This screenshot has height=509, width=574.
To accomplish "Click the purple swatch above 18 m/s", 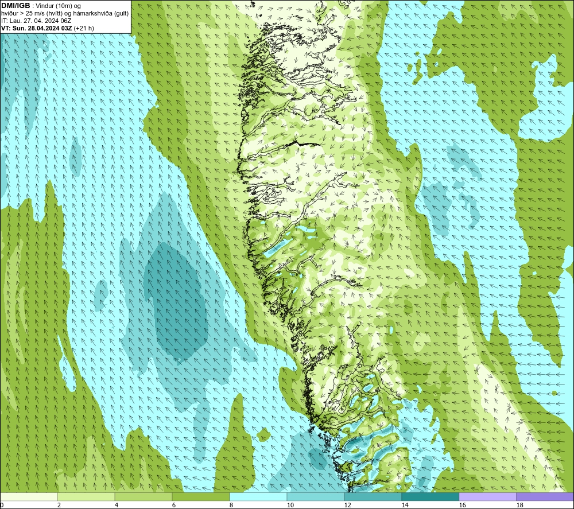I will pyautogui.click(x=545, y=496).
